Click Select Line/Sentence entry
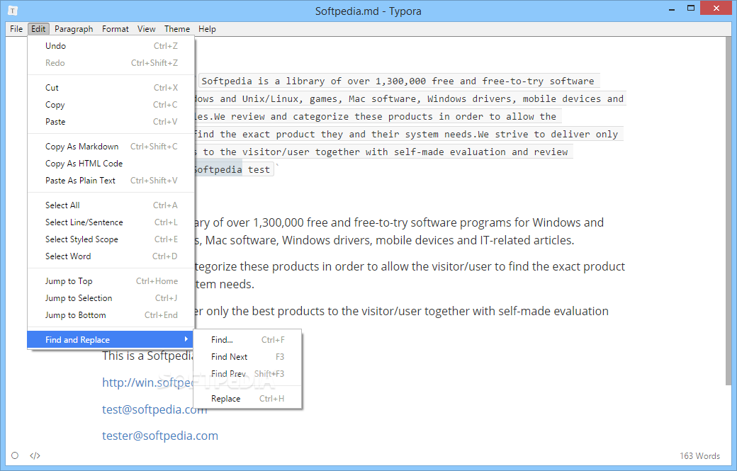This screenshot has width=737, height=471. (x=111, y=222)
